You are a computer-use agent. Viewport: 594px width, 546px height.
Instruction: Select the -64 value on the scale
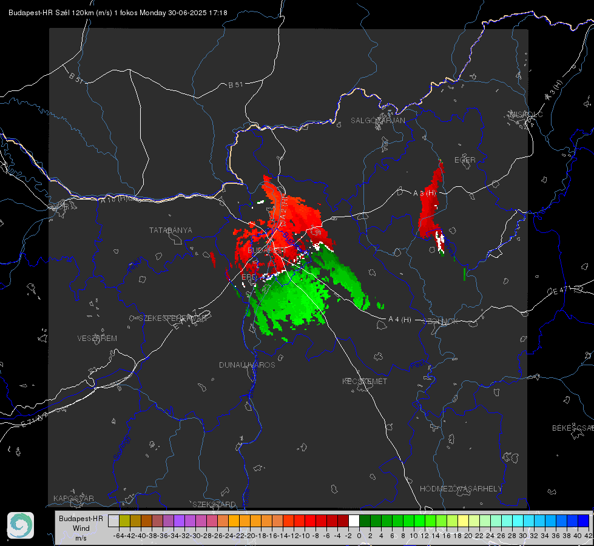[118, 536]
